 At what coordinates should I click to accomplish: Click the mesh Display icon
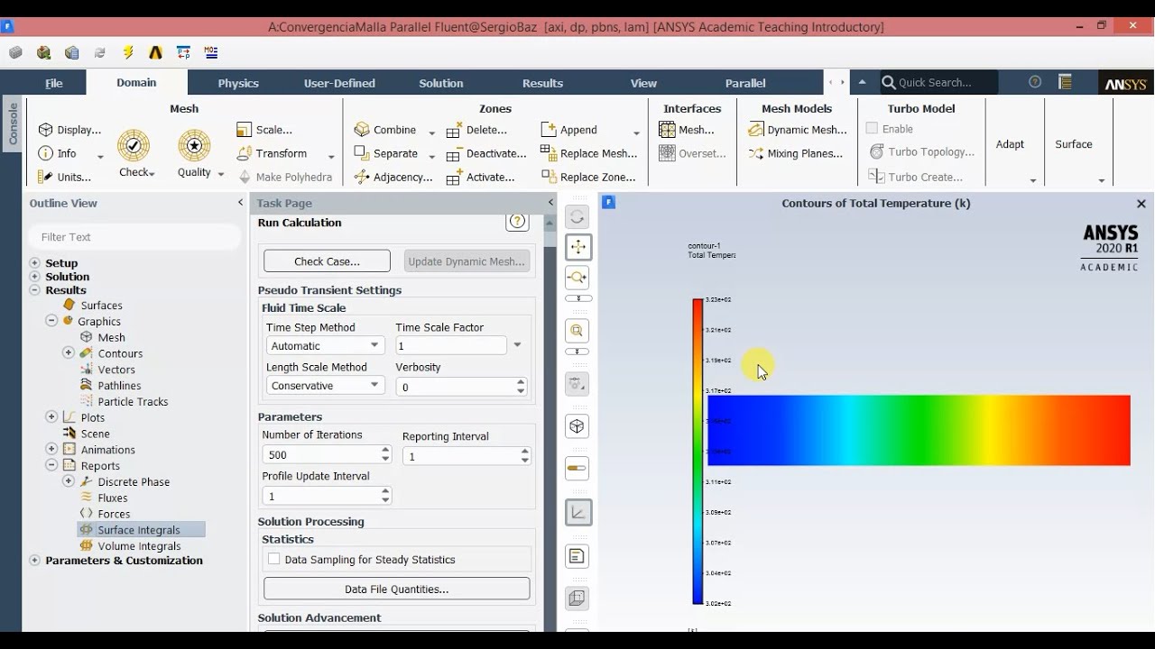(x=46, y=130)
